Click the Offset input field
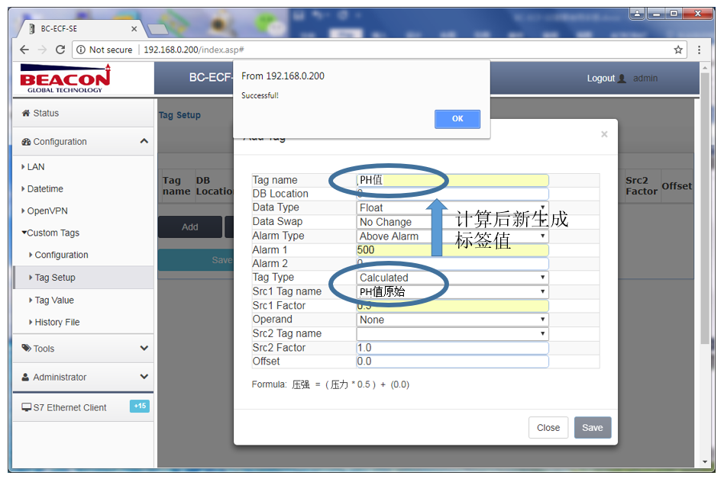Image resolution: width=724 pixels, height=479 pixels. tap(452, 362)
